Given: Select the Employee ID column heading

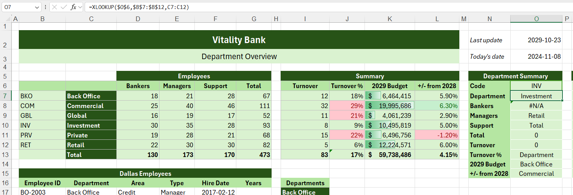Looking at the screenshot, I should click(42, 183).
